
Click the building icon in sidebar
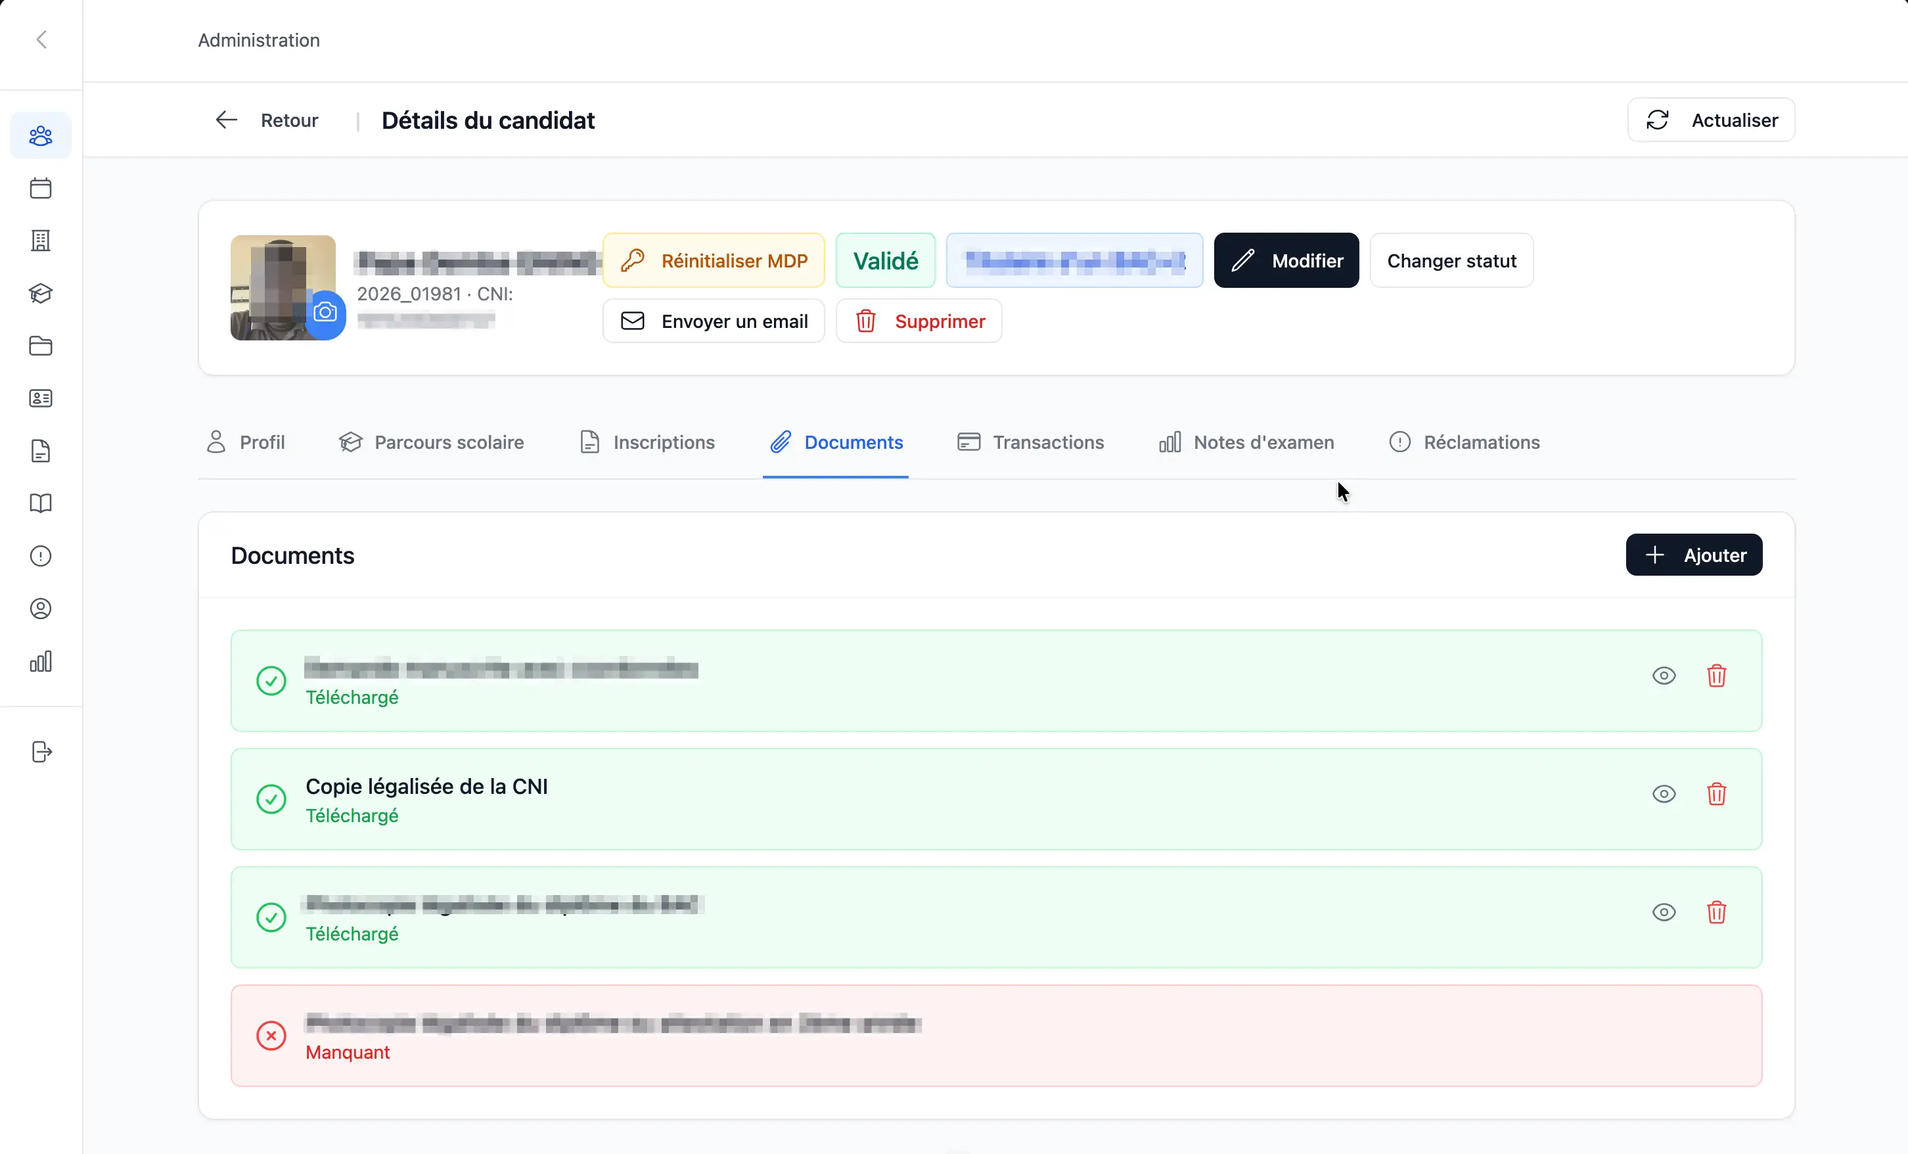pos(40,241)
